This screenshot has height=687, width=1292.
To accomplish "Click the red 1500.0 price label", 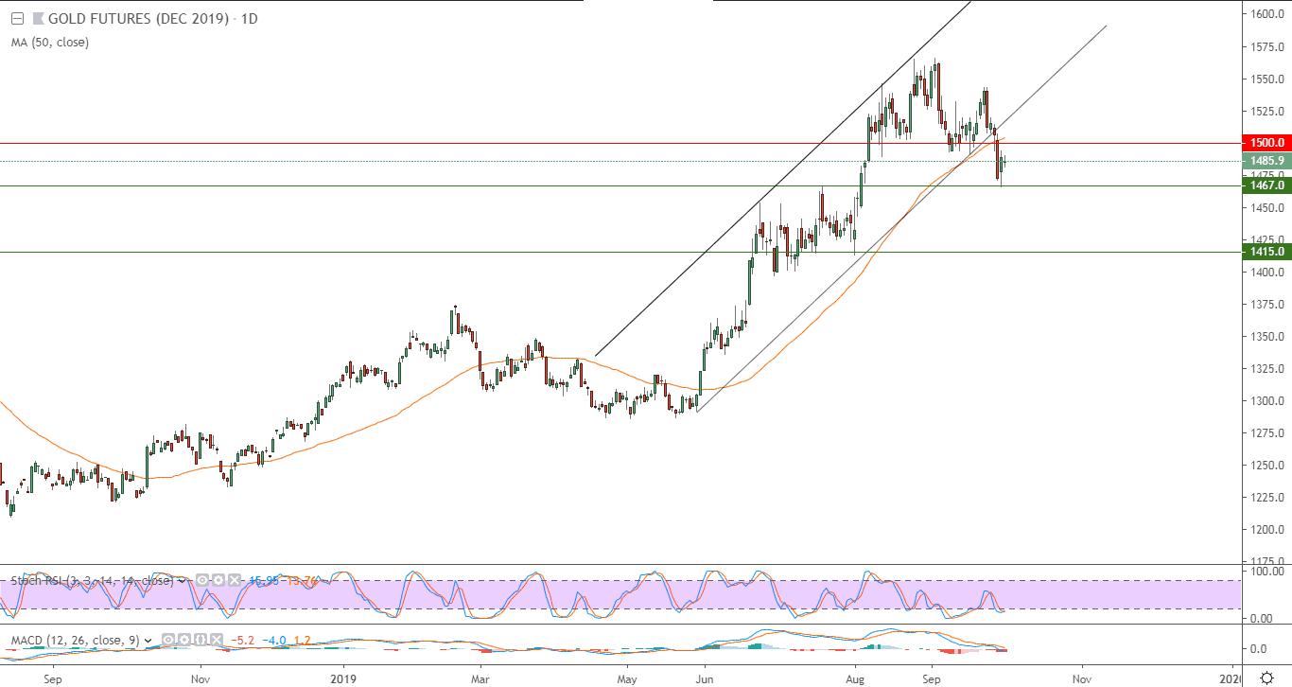I will click(1265, 143).
